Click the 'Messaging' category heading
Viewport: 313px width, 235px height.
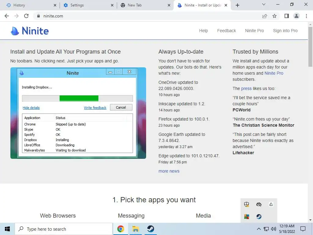131,216
